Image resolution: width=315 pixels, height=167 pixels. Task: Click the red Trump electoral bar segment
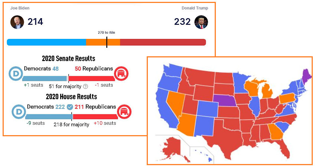click(163, 42)
